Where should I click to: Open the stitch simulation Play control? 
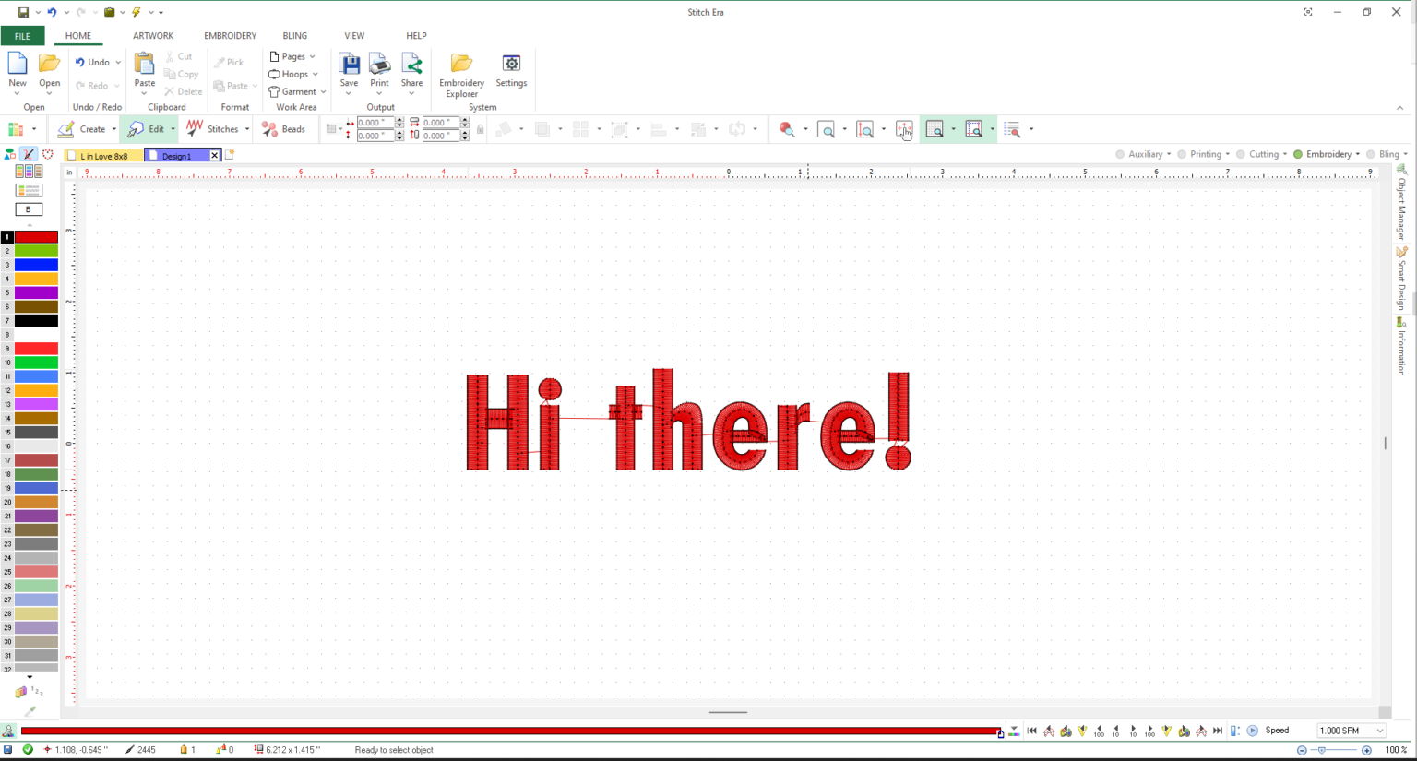point(1254,730)
